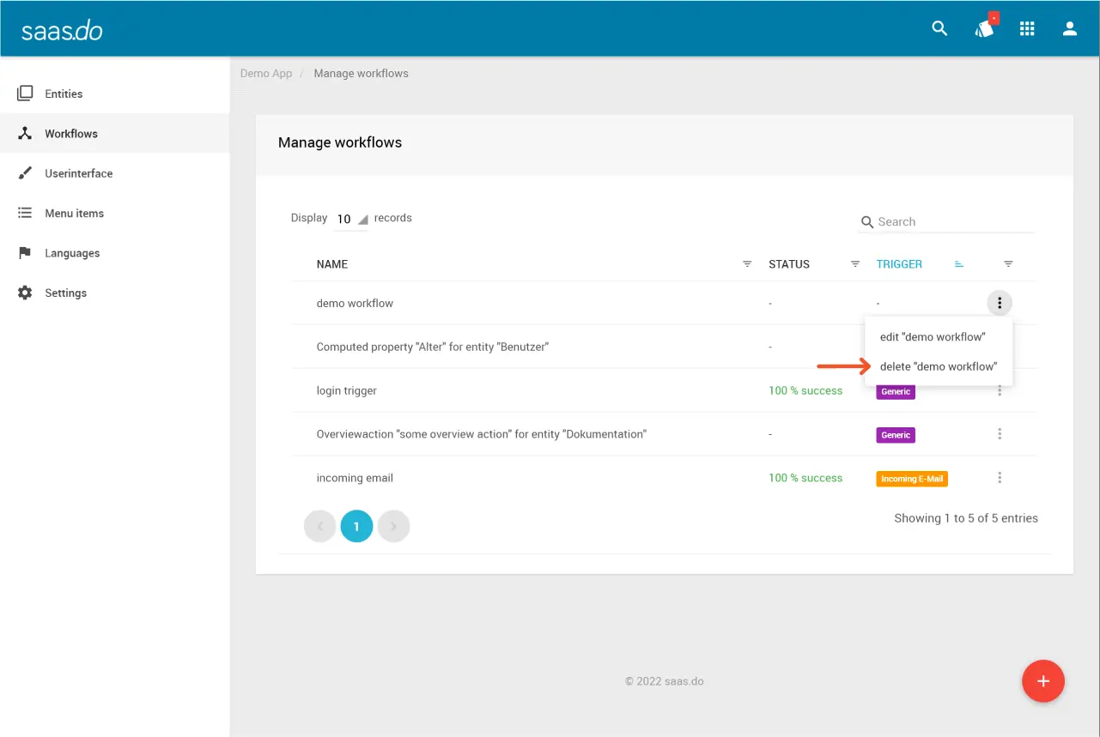Go to Userinterface in the sidebar
The width and height of the screenshot is (1100, 737).
tap(78, 173)
